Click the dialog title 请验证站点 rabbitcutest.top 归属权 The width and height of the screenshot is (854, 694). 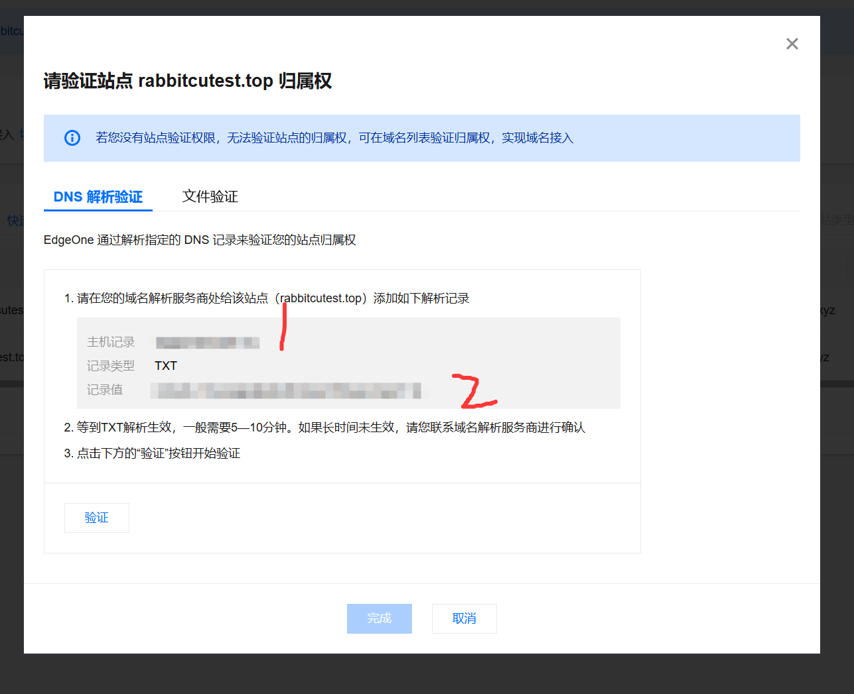point(188,81)
